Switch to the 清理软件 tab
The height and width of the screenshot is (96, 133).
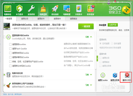tap(41, 19)
